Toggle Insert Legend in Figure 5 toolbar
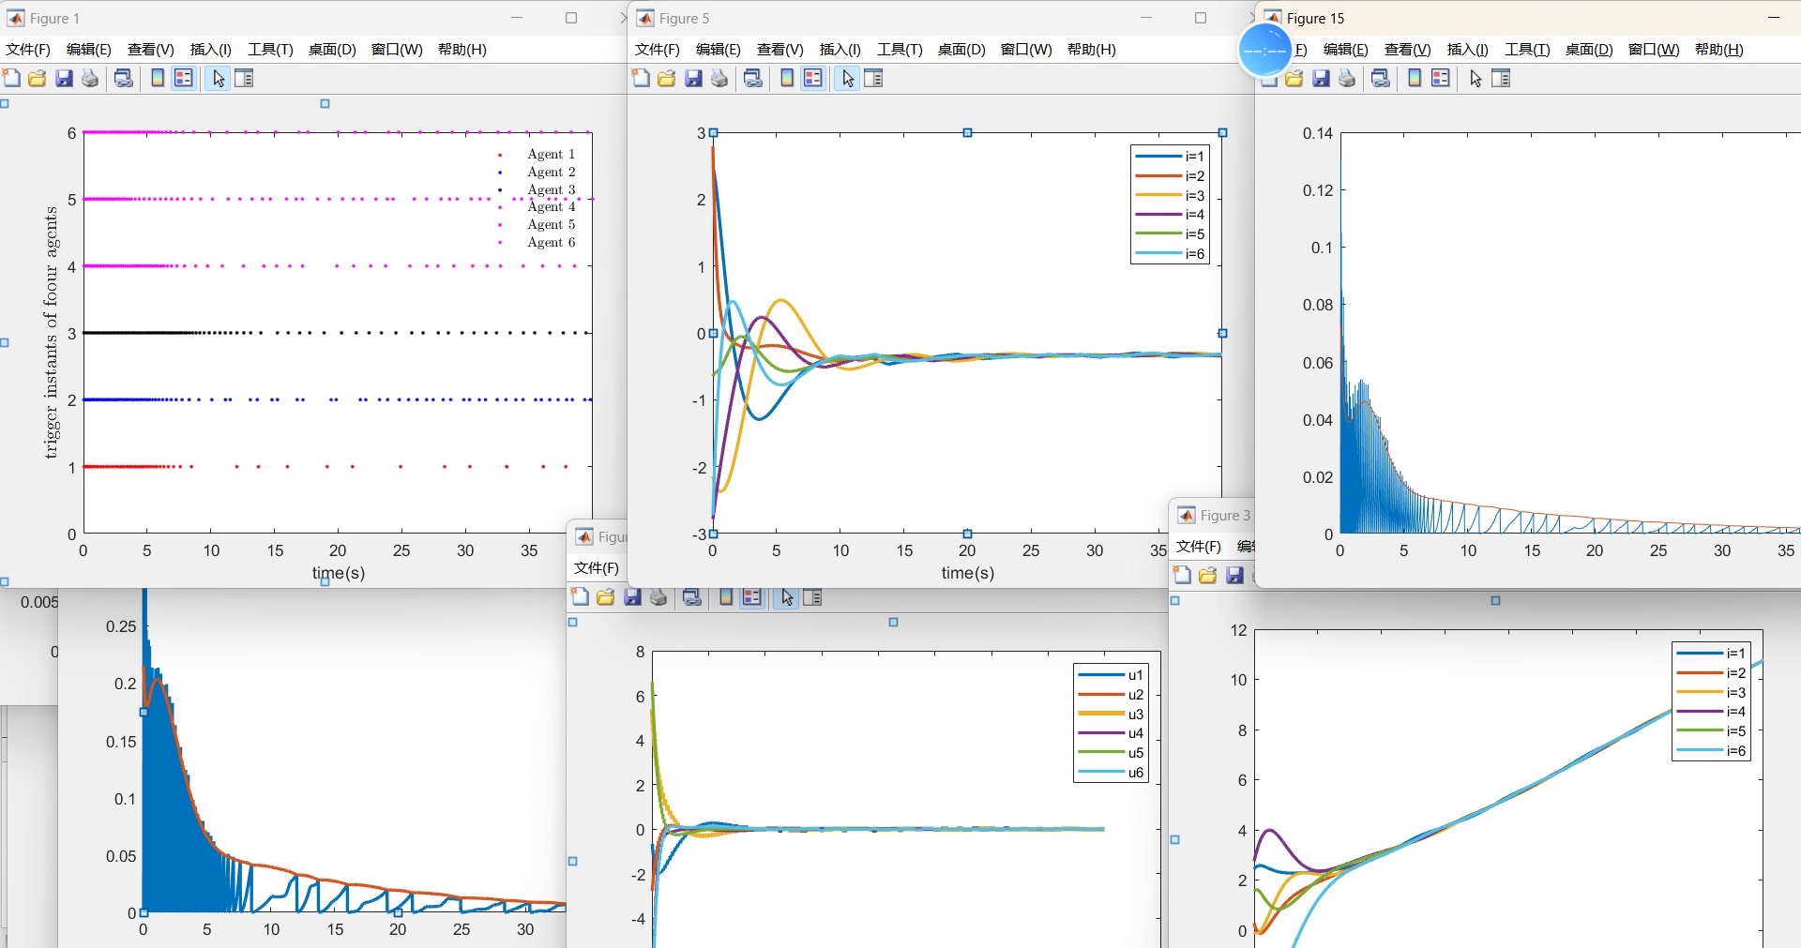 coord(813,78)
